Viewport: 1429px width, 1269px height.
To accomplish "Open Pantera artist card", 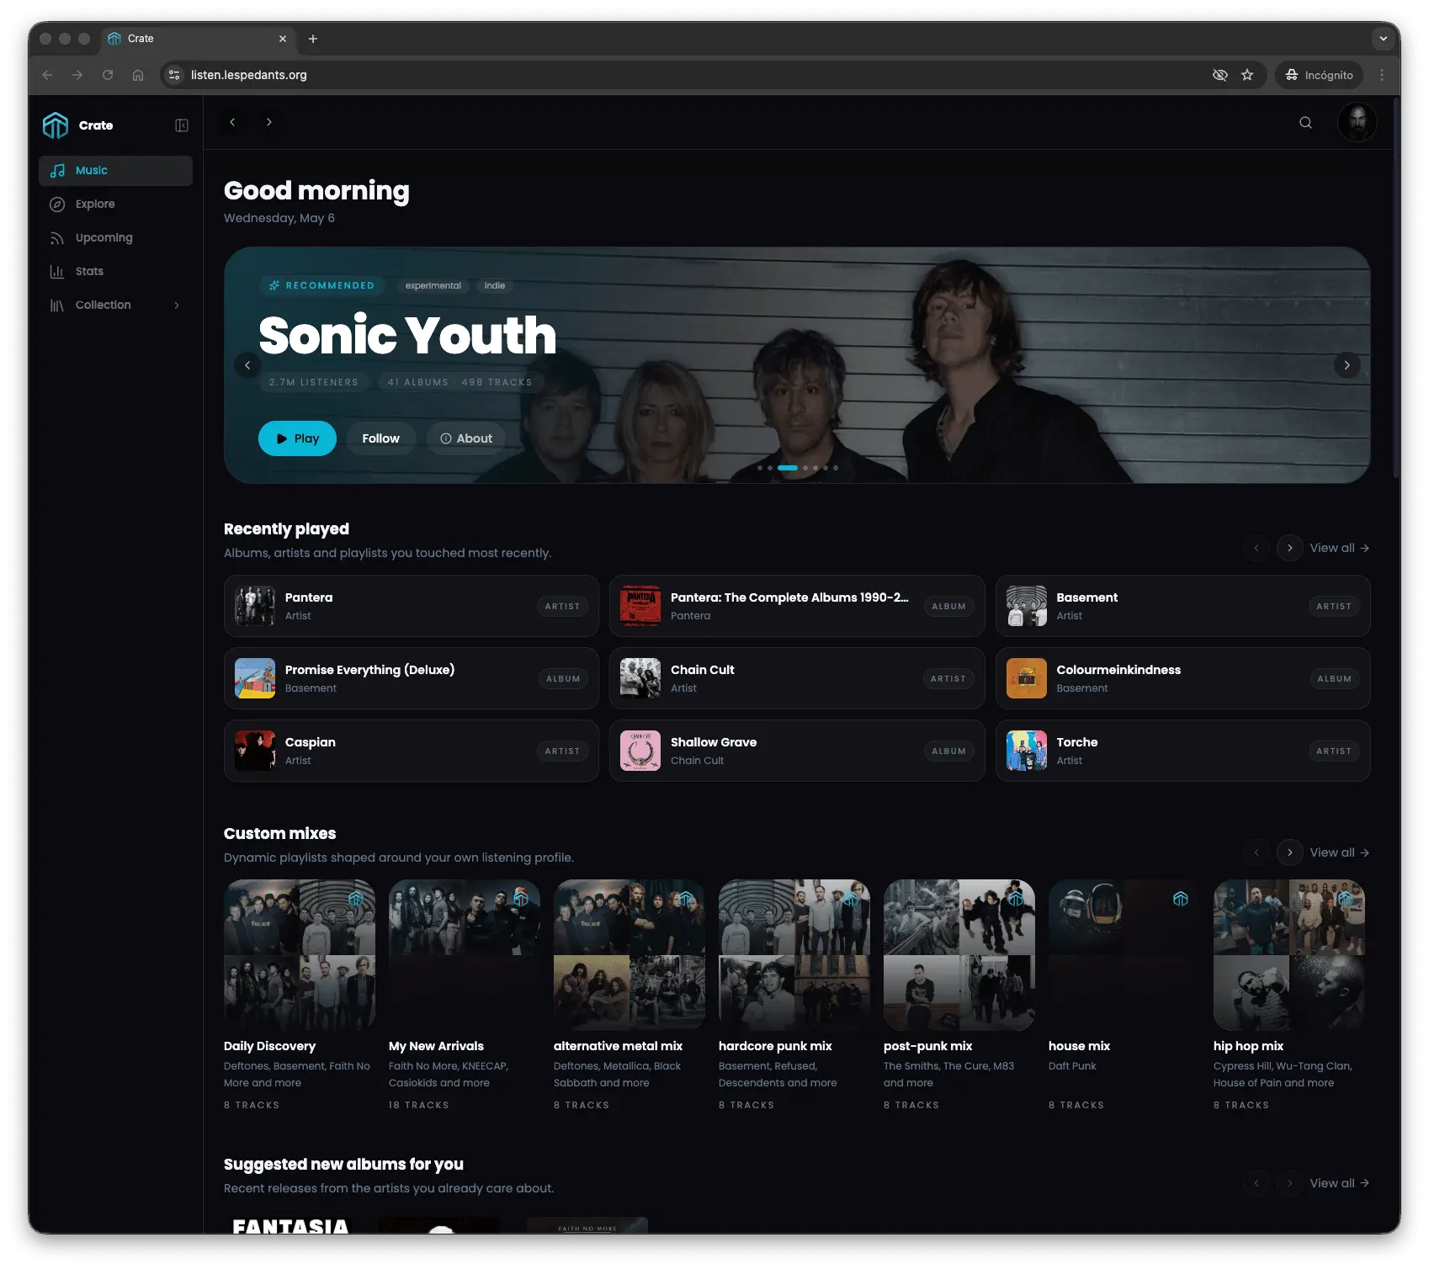I will coord(412,606).
